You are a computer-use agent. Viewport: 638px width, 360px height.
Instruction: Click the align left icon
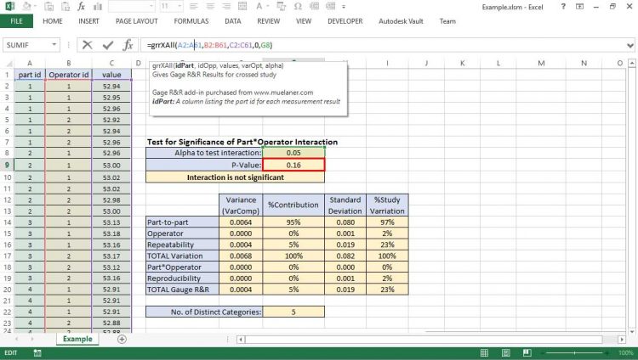point(194,6)
